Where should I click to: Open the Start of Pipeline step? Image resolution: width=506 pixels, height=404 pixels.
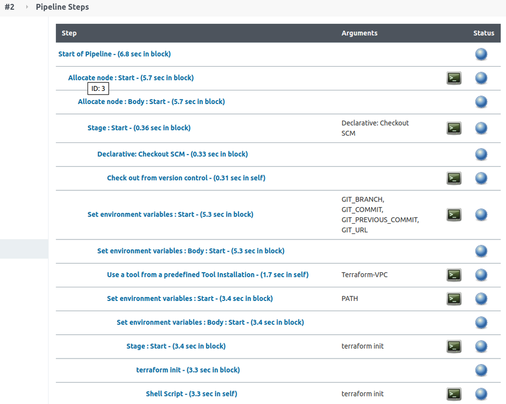pyautogui.click(x=114, y=54)
